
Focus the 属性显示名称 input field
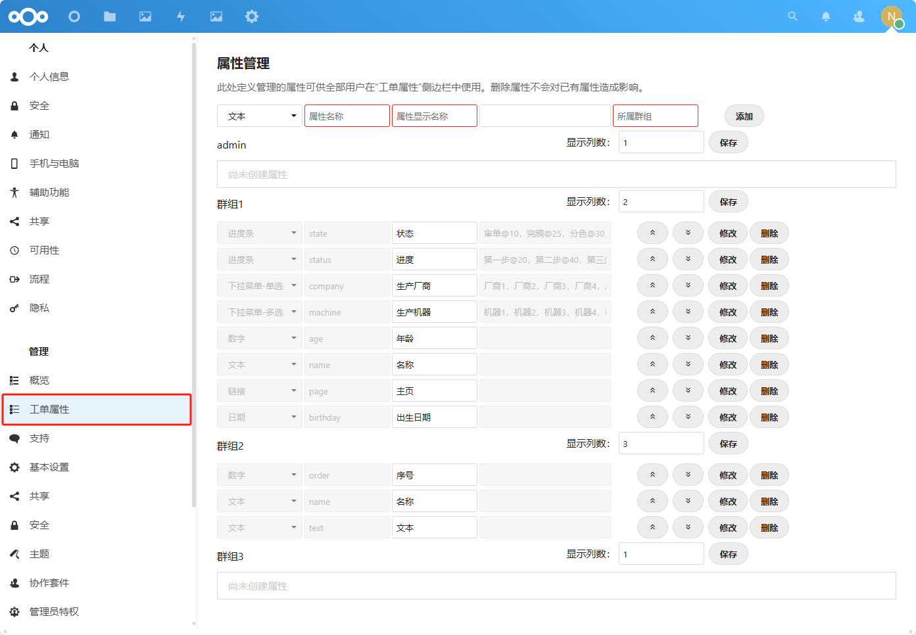coord(435,116)
